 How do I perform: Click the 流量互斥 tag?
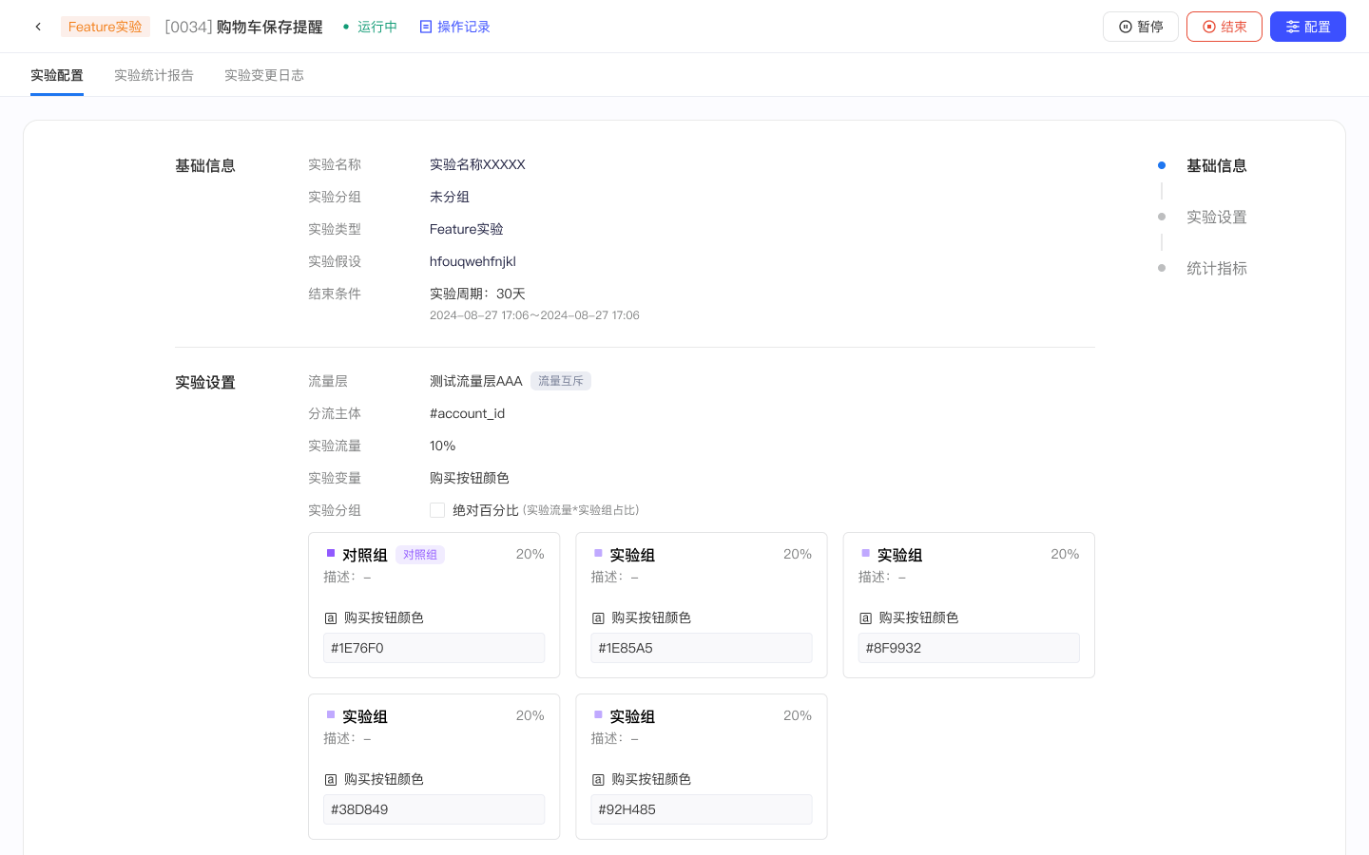[561, 381]
